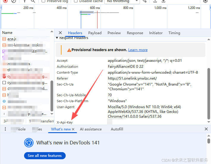
Task: Select the ace.js script file icon
Action: (x=4, y=39)
